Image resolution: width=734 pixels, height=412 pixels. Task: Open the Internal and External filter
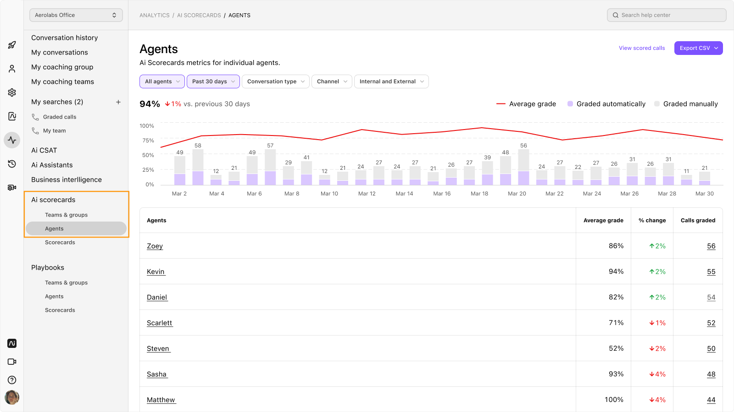coord(391,81)
